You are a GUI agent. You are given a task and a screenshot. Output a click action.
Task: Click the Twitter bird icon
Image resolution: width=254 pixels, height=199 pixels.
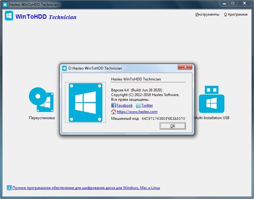point(138,105)
